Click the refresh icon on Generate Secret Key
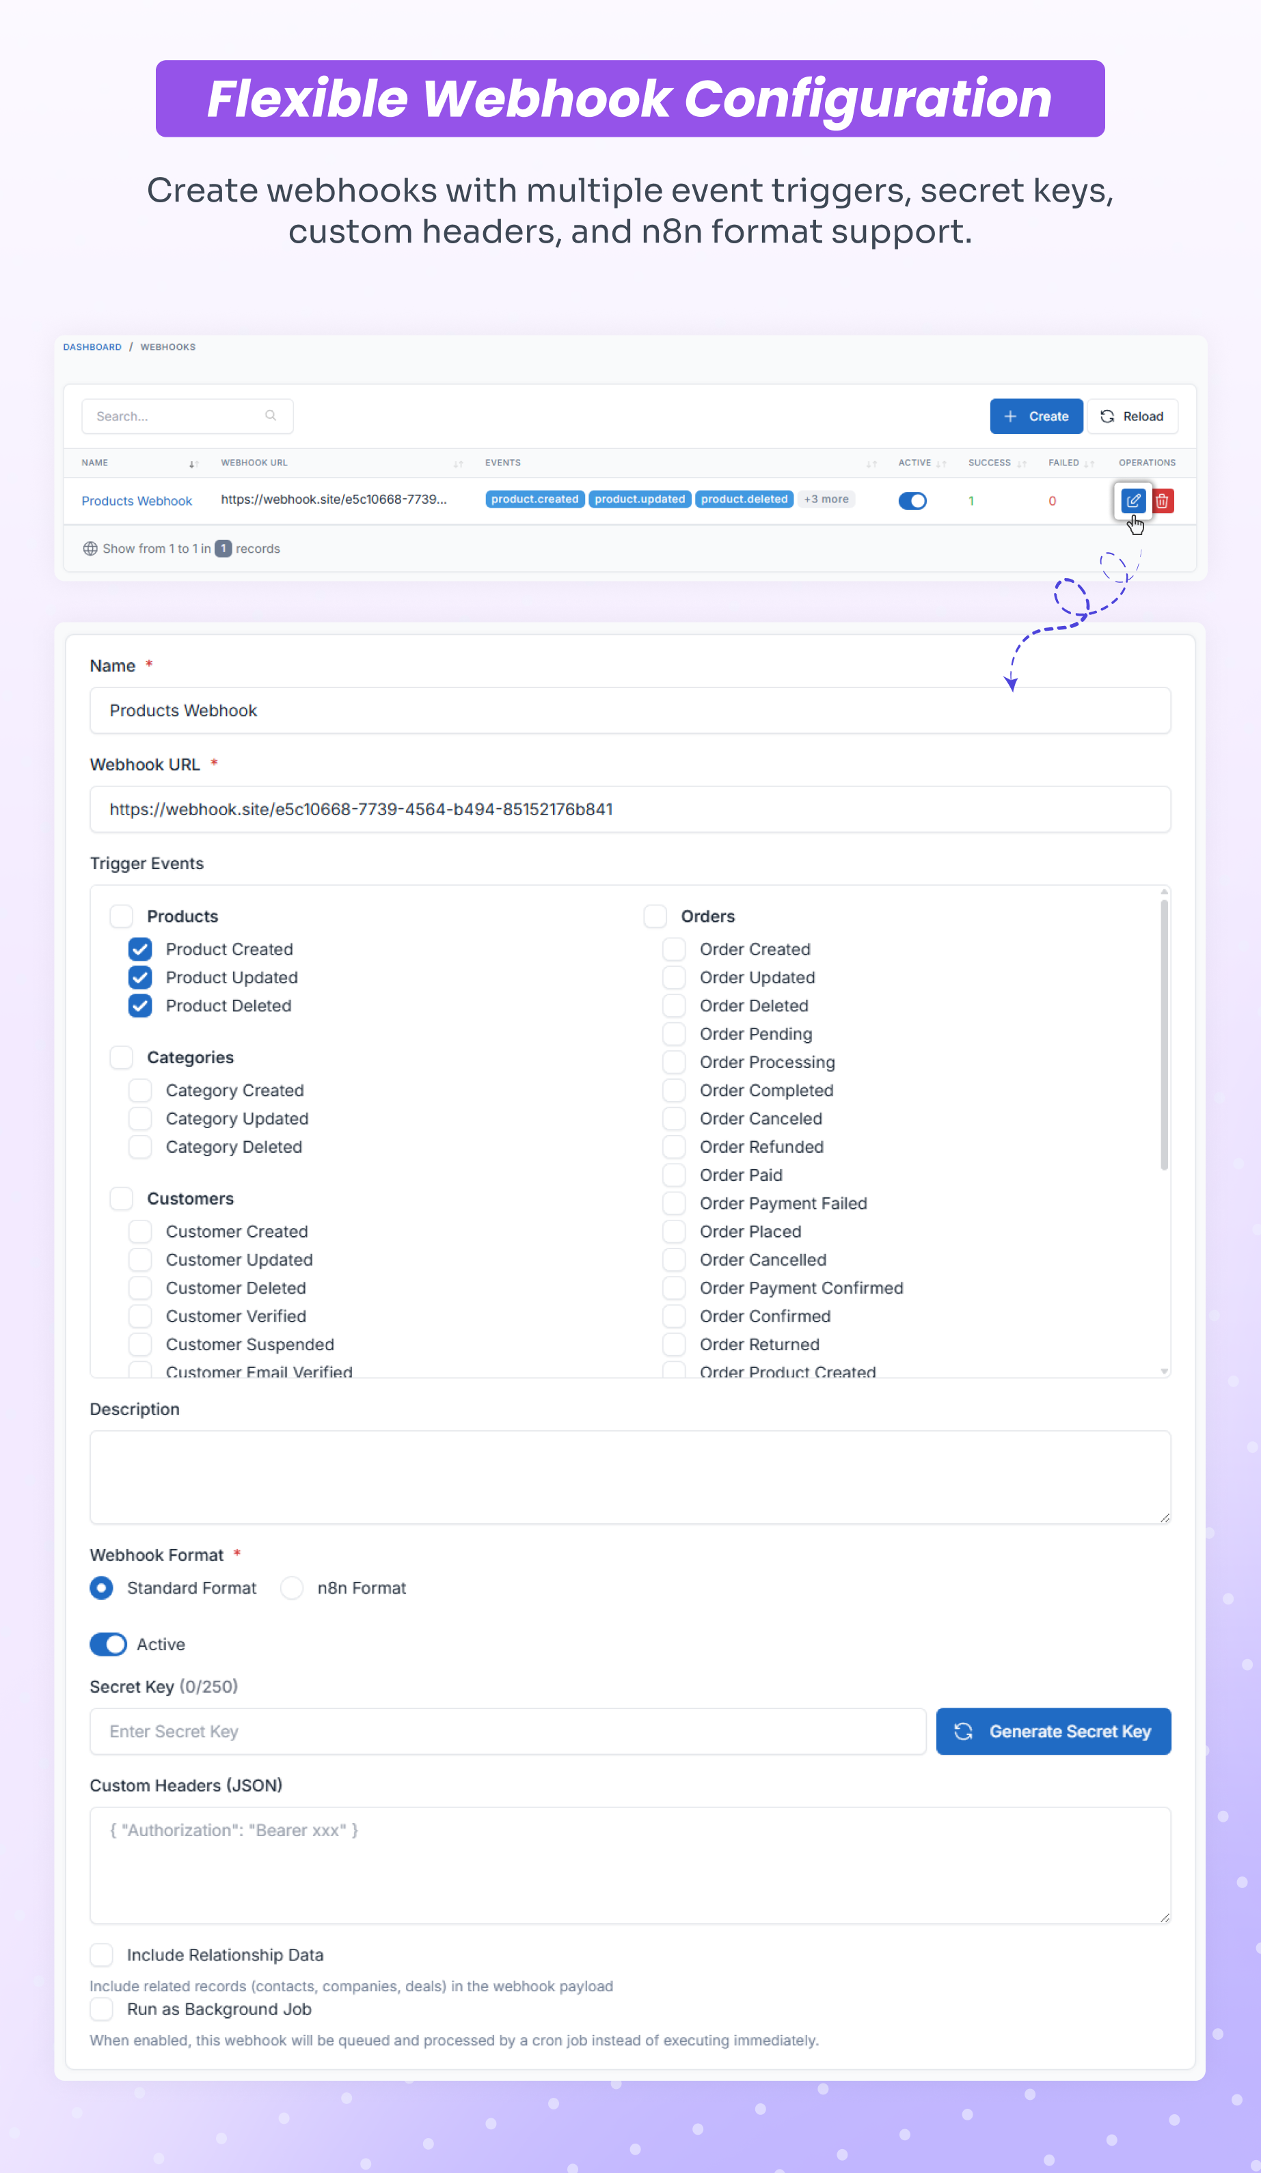1261x2173 pixels. click(x=964, y=1731)
